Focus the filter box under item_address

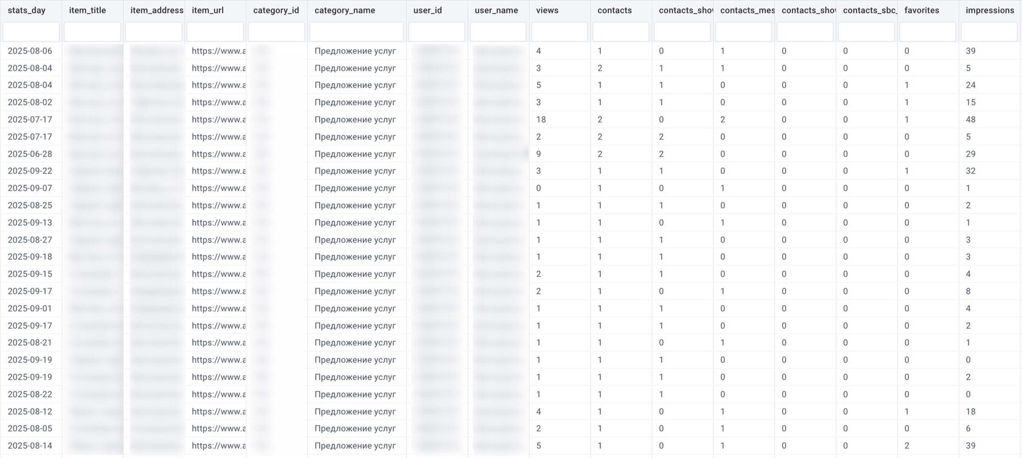click(x=154, y=32)
